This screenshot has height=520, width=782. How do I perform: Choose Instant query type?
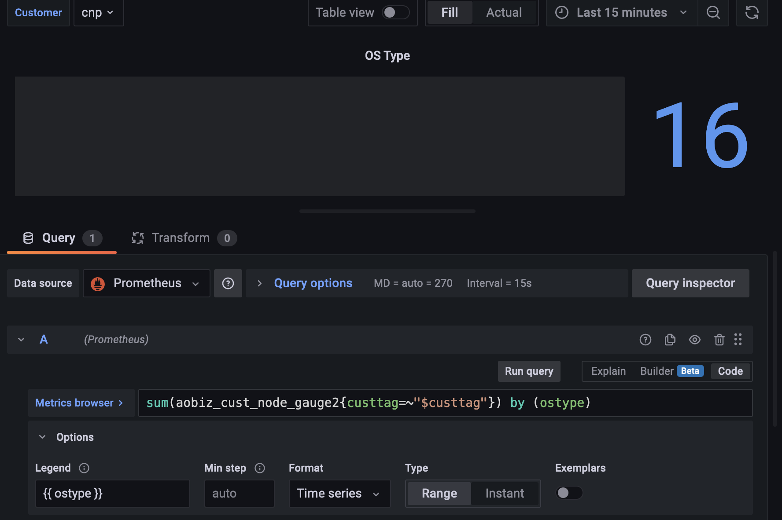coord(505,494)
